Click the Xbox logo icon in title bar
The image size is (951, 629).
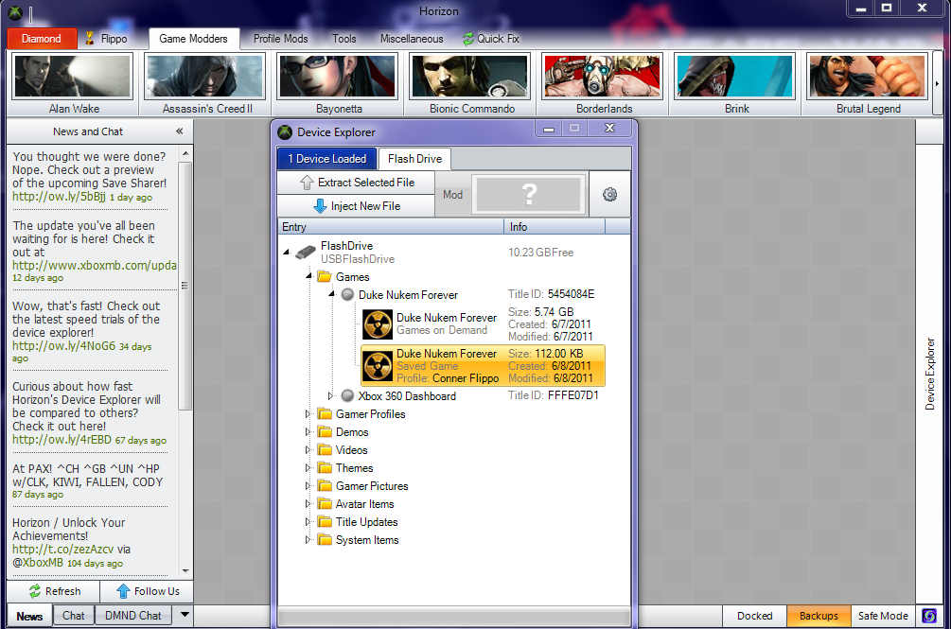(15, 12)
